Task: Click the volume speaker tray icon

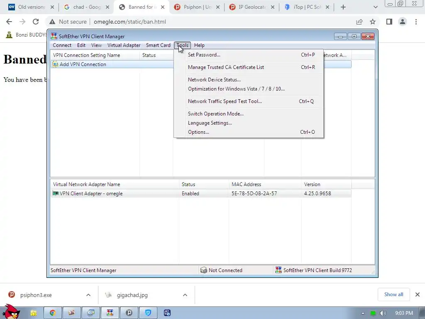Action: point(383,313)
